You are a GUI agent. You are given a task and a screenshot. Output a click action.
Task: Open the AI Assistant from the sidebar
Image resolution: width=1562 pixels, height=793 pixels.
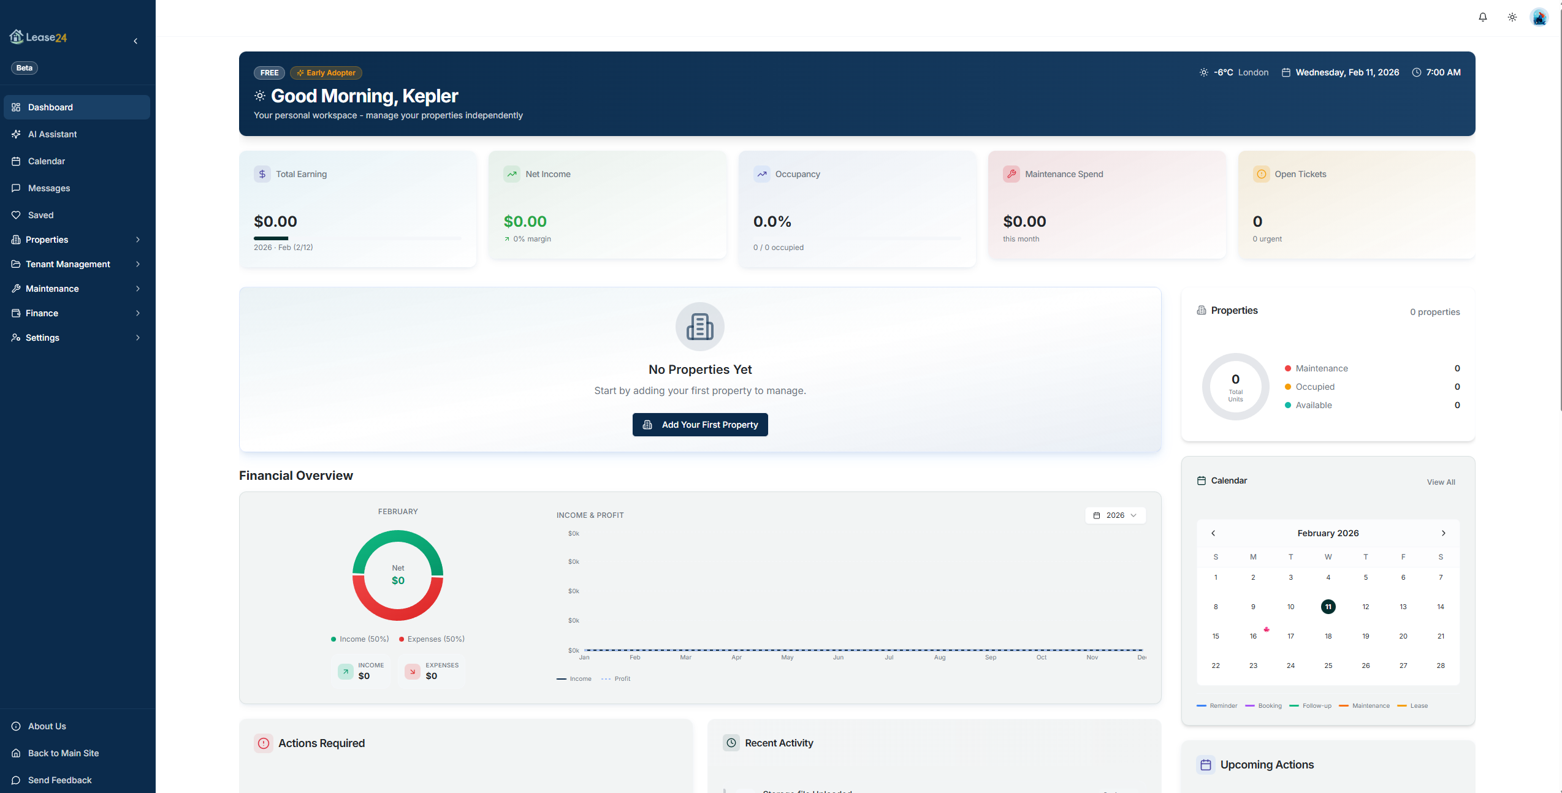(52, 134)
